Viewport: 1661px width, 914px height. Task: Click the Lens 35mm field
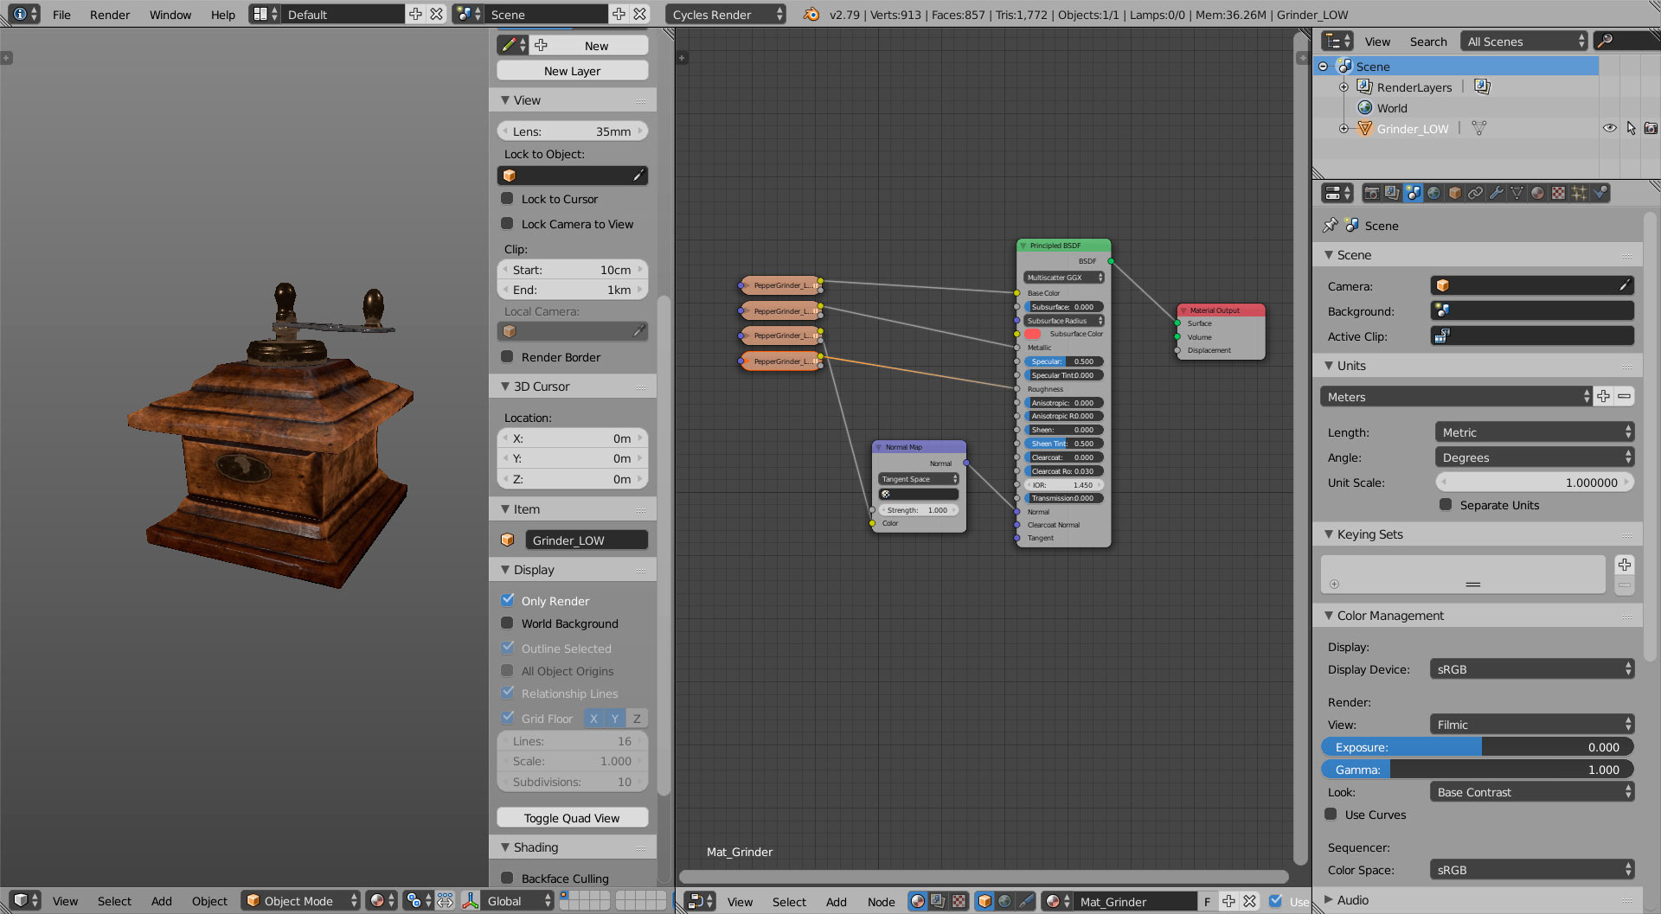[573, 131]
